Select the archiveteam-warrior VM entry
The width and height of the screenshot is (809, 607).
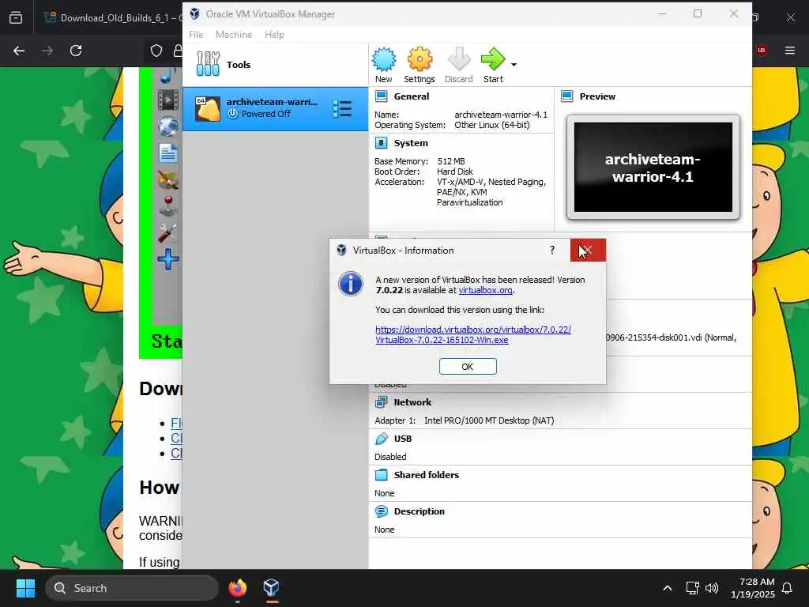(276, 109)
